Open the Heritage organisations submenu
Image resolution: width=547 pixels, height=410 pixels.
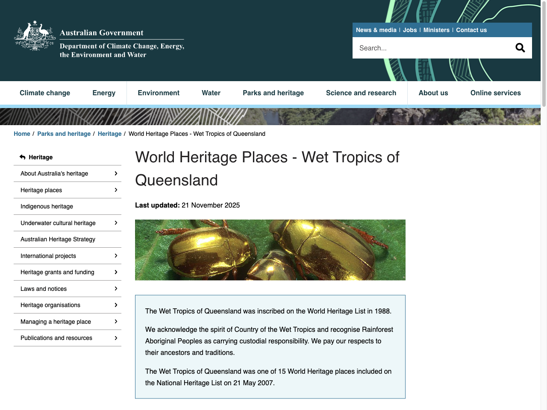click(x=116, y=305)
